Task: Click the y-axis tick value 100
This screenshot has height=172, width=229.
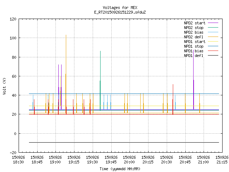Action: (13, 38)
